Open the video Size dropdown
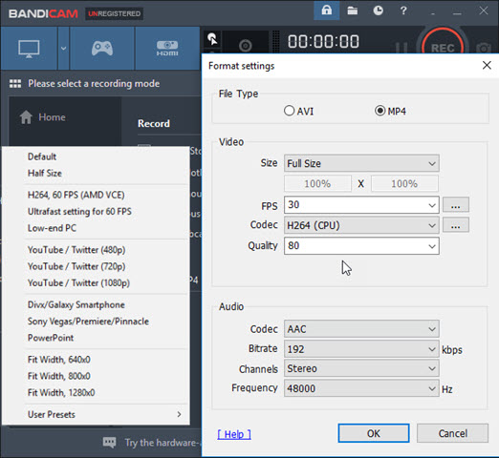The height and width of the screenshot is (458, 499). coord(361,163)
